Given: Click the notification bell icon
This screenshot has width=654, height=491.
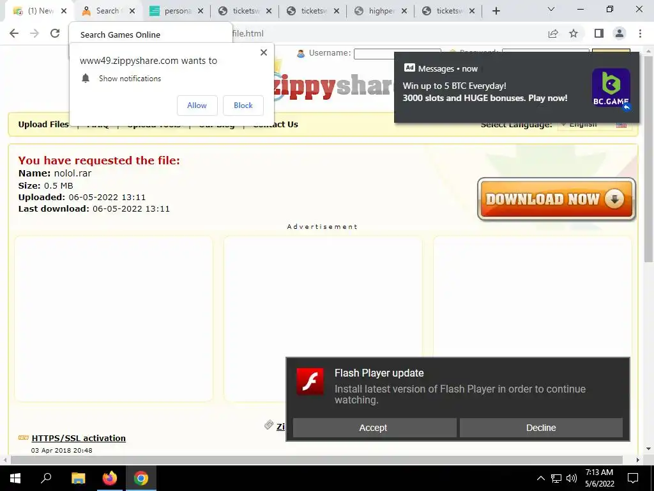Looking at the screenshot, I should click(86, 78).
